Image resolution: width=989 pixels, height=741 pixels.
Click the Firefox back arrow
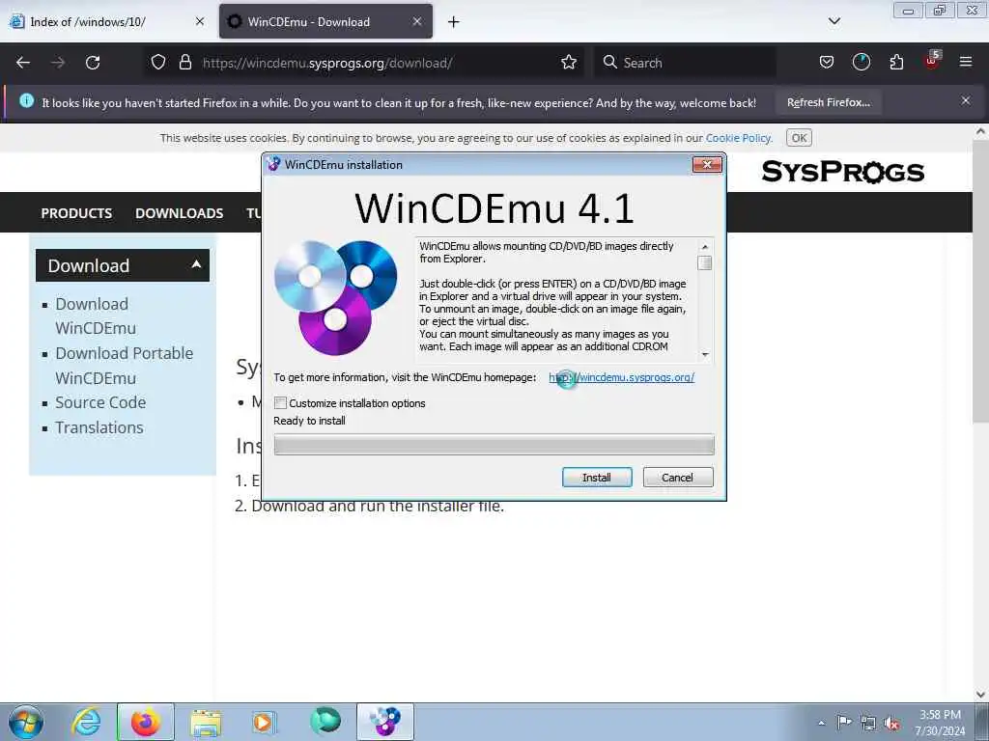[x=23, y=63]
